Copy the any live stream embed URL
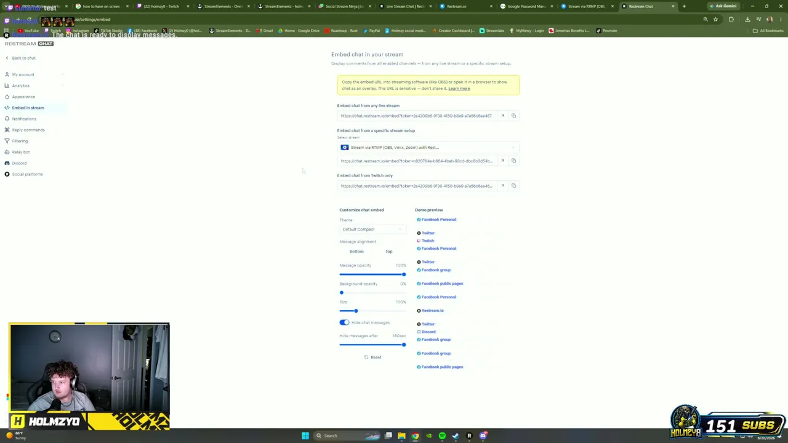This screenshot has width=788, height=443. (x=513, y=116)
